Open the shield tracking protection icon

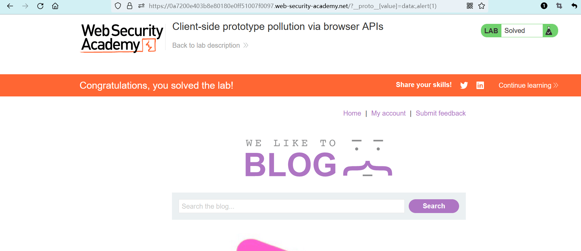click(118, 6)
